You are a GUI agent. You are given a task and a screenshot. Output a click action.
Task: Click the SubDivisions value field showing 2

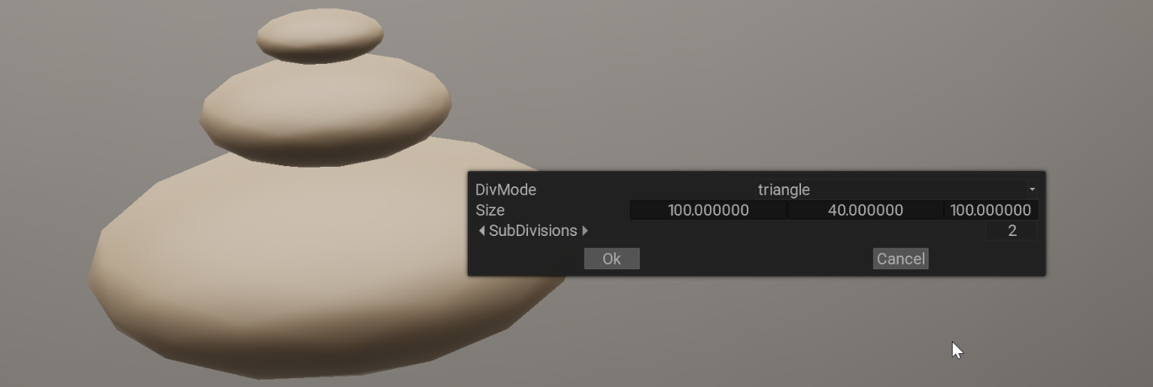pos(1012,231)
